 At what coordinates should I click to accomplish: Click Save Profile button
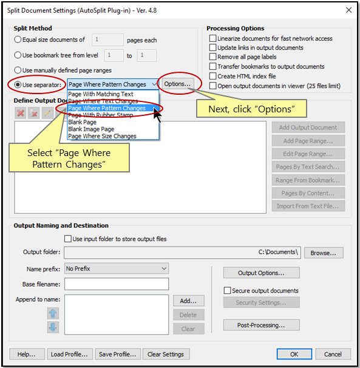click(118, 354)
